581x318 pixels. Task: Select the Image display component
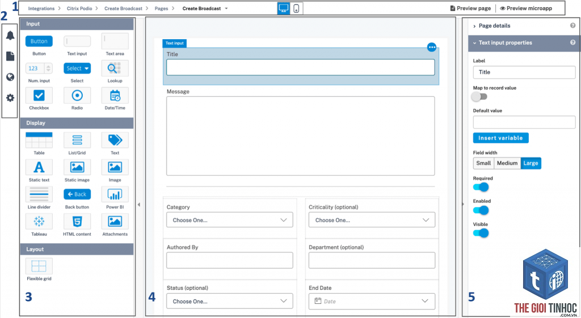pos(115,167)
